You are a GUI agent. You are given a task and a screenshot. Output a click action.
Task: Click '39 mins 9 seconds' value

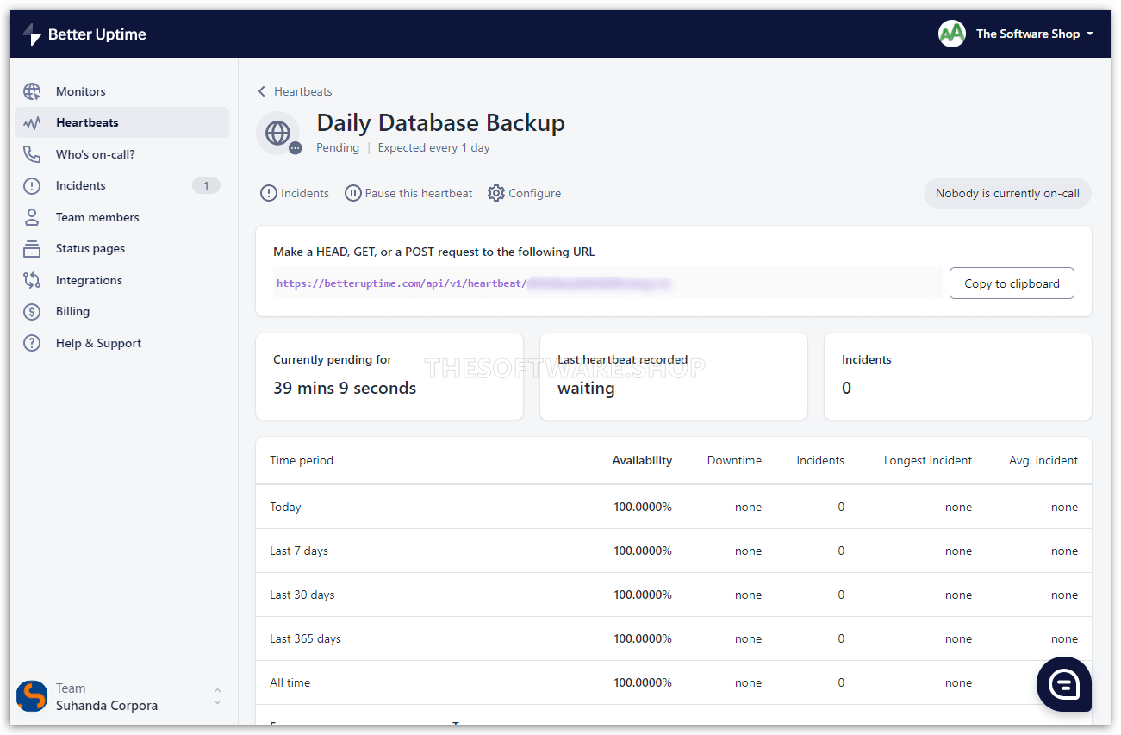click(345, 388)
